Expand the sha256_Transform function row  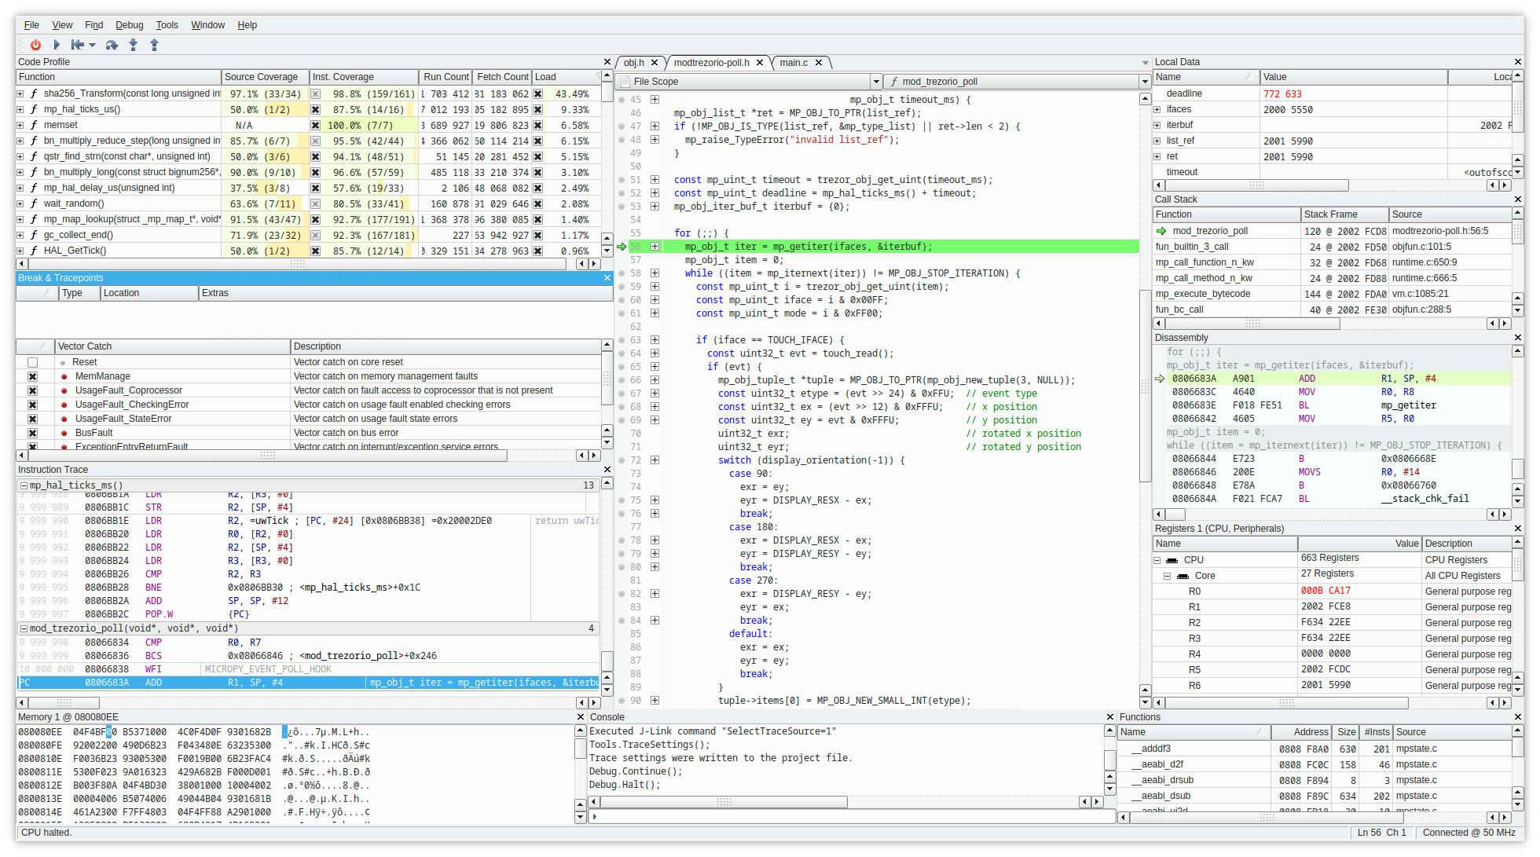click(x=20, y=93)
